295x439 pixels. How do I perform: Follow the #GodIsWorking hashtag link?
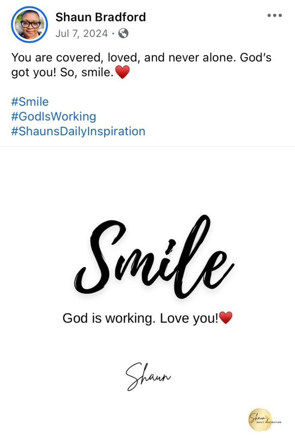coord(54,116)
